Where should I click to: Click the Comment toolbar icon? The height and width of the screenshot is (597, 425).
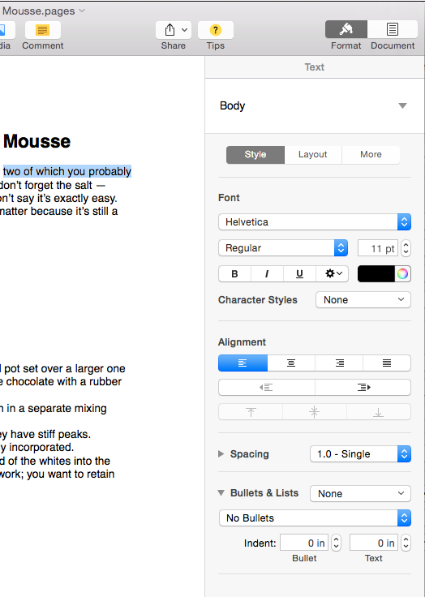click(43, 30)
